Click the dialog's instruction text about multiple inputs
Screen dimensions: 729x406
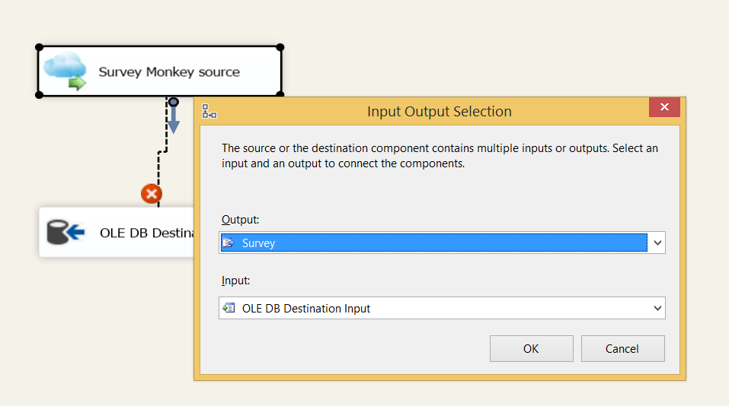coord(440,156)
